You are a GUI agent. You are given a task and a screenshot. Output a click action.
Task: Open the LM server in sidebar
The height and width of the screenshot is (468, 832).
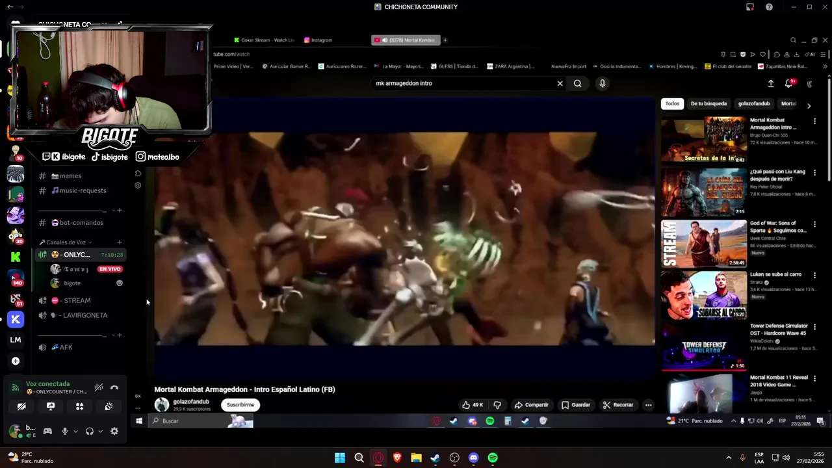pos(16,339)
